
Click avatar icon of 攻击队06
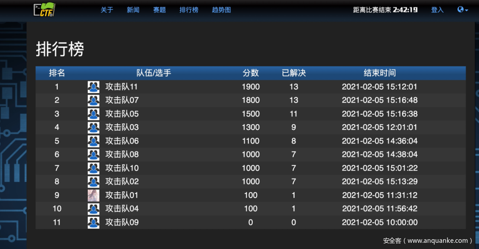[94, 141]
